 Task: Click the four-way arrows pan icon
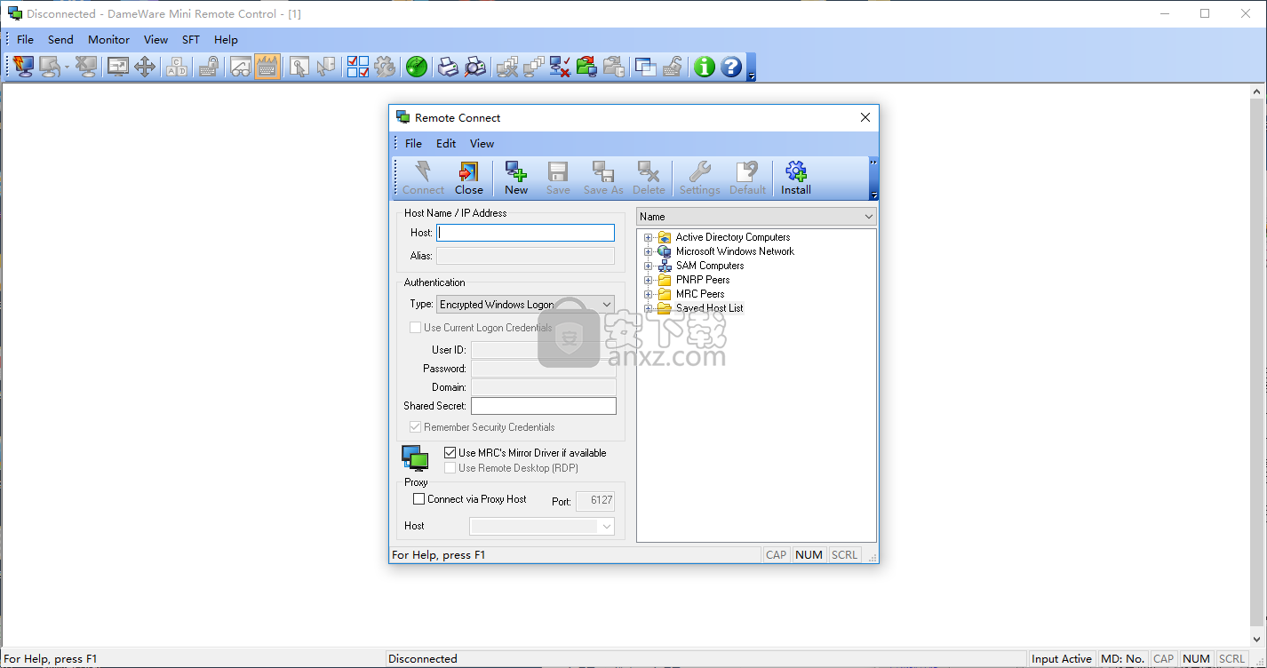tap(145, 67)
